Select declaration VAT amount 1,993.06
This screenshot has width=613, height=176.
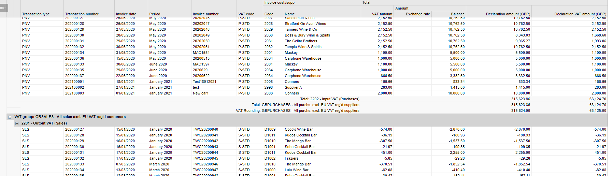point(599,41)
